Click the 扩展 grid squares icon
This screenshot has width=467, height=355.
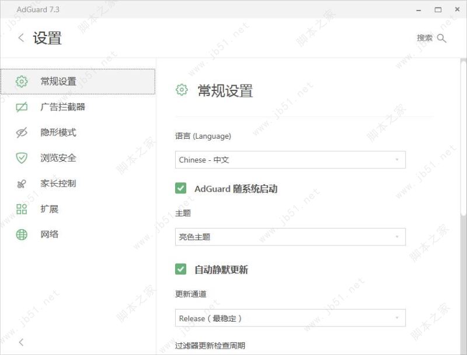(22, 209)
